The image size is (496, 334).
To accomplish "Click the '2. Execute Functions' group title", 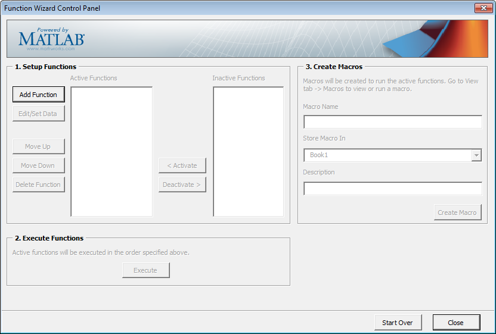I will 49,238.
